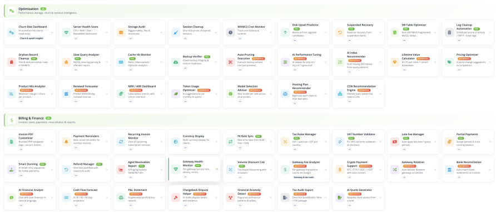
Task: Click the up-arrow icon on Disk Upsell Predictor
Action: coord(285,32)
